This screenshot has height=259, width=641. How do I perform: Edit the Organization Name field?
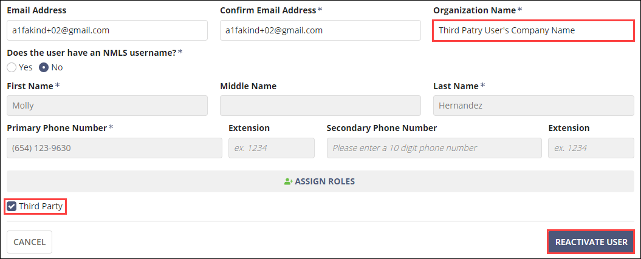[533, 30]
